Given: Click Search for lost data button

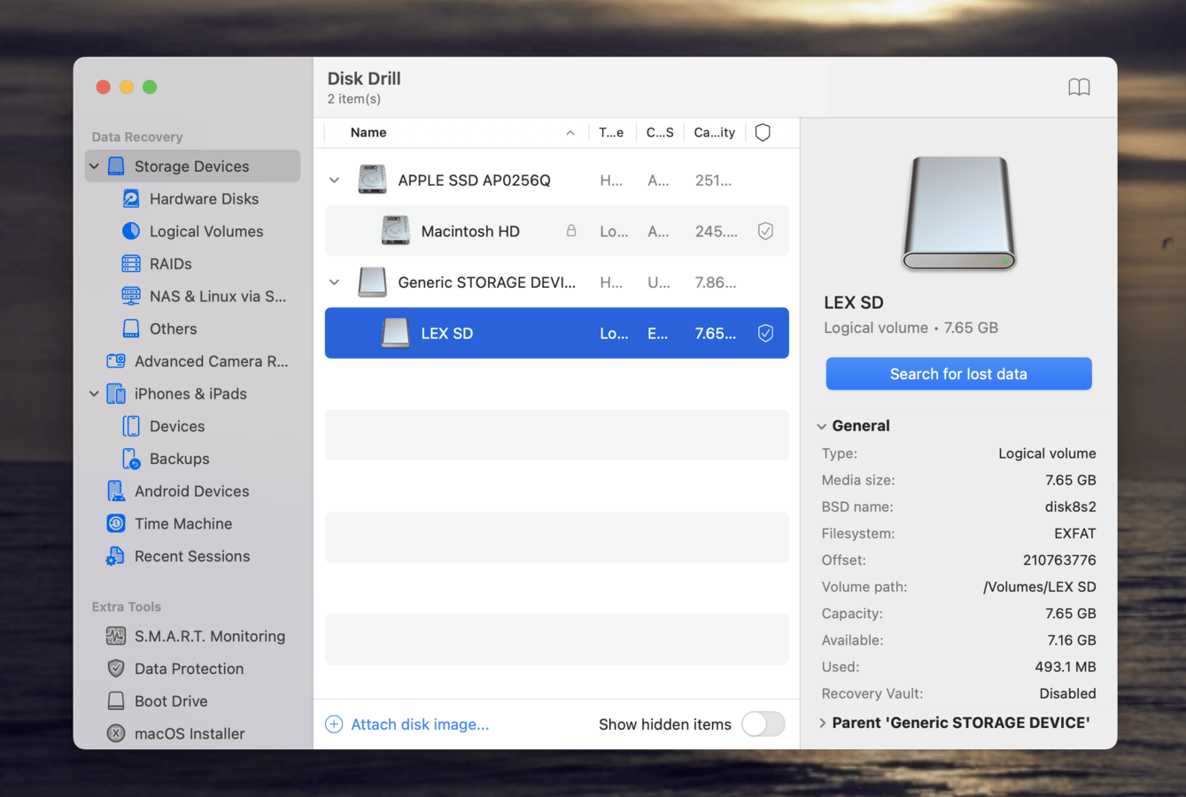Looking at the screenshot, I should (x=958, y=374).
